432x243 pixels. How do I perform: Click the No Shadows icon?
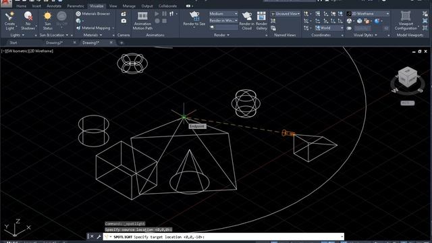[x=28, y=16]
